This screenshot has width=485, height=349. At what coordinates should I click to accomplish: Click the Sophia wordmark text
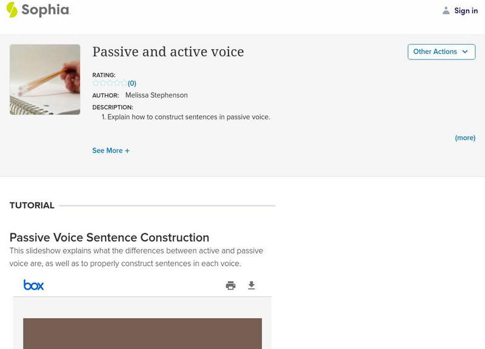(45, 10)
